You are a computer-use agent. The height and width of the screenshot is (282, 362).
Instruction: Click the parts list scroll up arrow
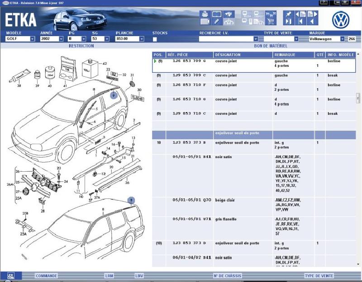[x=358, y=54]
